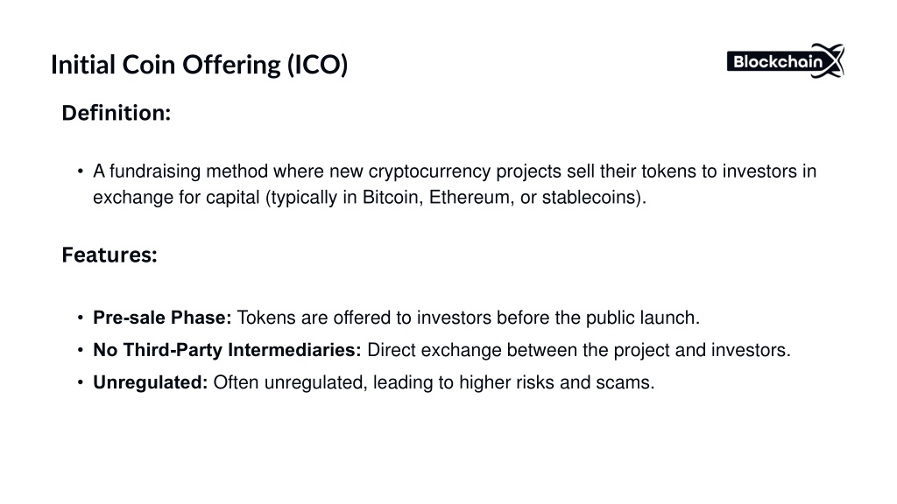Click the word cryptocurrency in definition

click(x=429, y=171)
